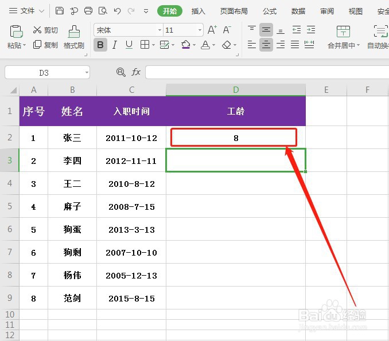The image size is (389, 341).
Task: Decrease indent icon
Action: click(x=296, y=30)
